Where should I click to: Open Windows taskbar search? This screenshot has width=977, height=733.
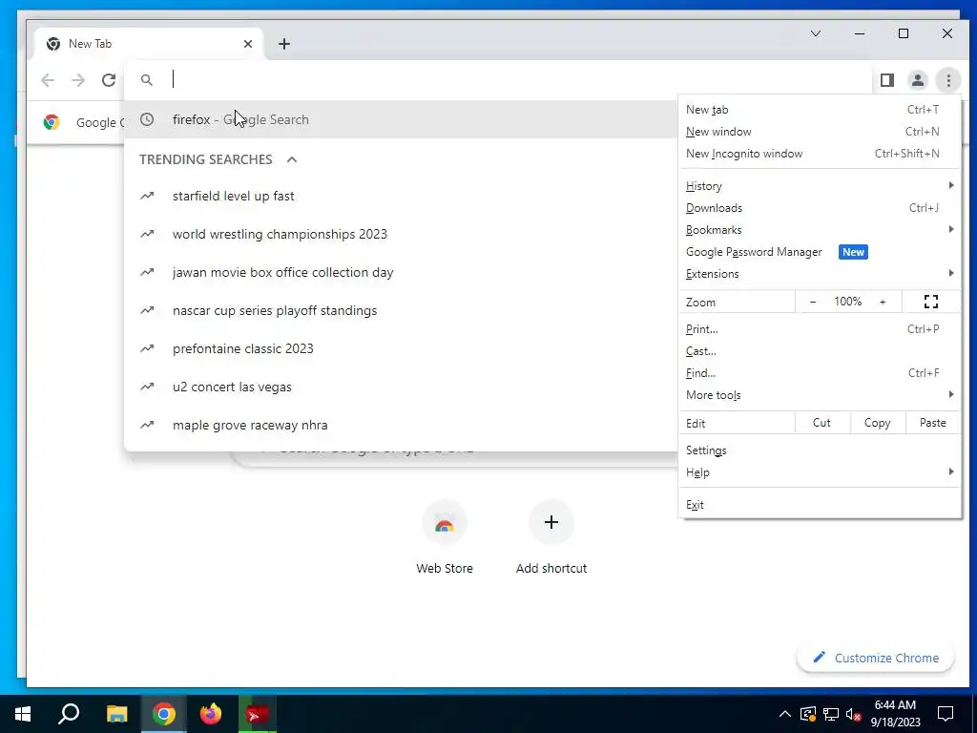tap(69, 714)
